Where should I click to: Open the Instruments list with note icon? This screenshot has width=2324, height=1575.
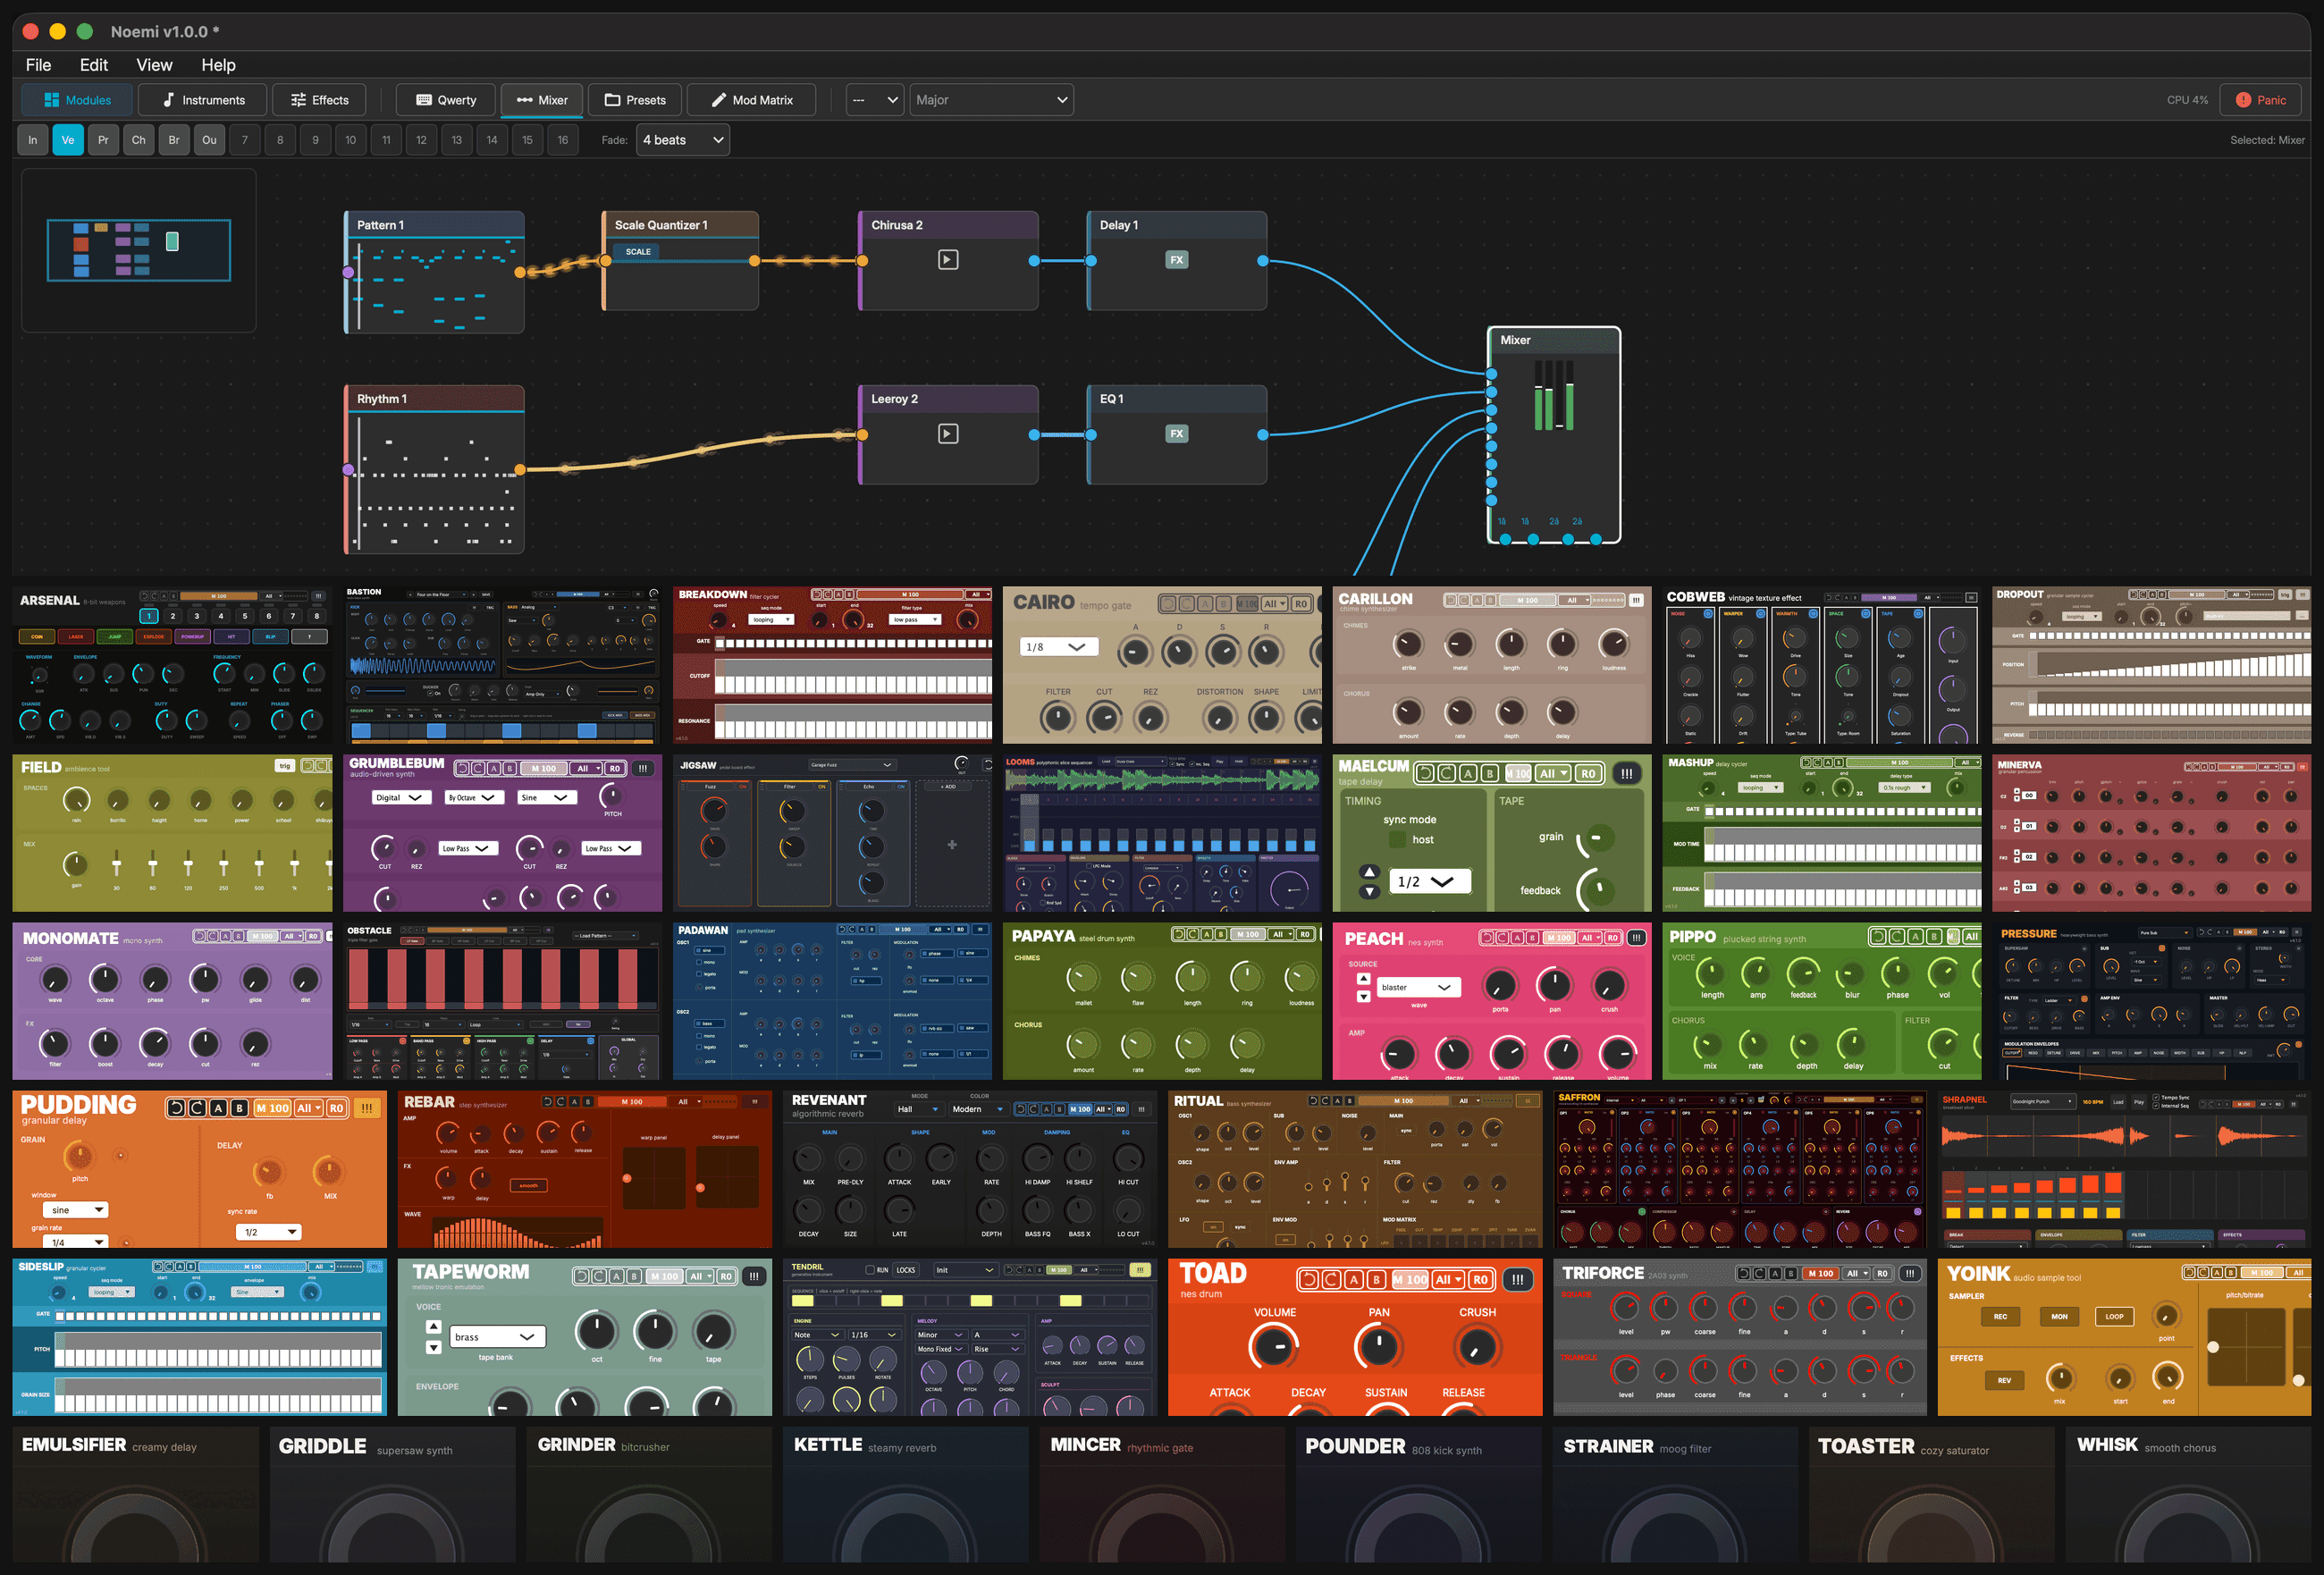pos(203,100)
